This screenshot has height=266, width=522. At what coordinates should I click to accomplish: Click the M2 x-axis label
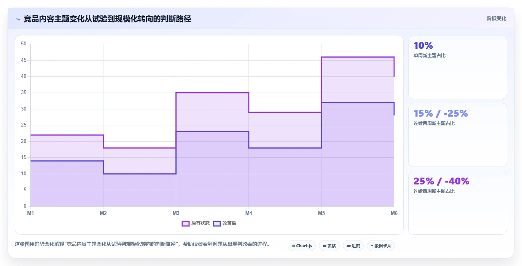coord(103,213)
